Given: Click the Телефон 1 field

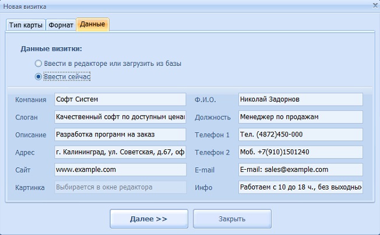Looking at the screenshot, I should point(301,134).
